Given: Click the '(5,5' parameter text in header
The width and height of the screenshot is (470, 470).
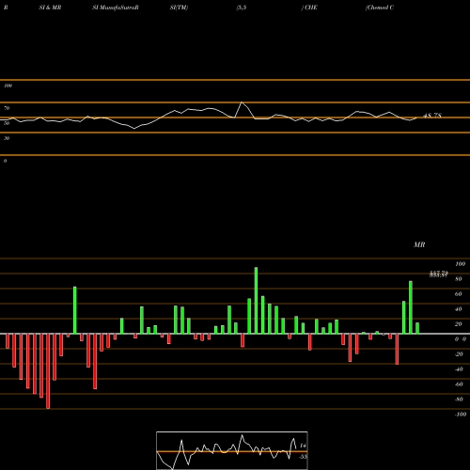Looking at the screenshot, I should [x=242, y=8].
